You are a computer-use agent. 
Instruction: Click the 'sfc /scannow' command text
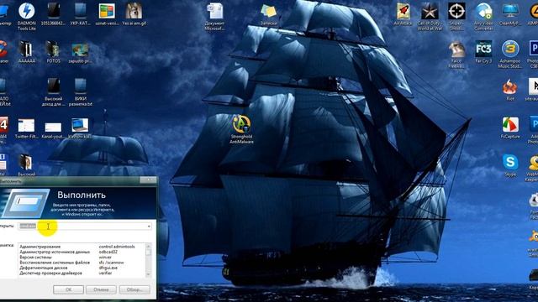(111, 263)
